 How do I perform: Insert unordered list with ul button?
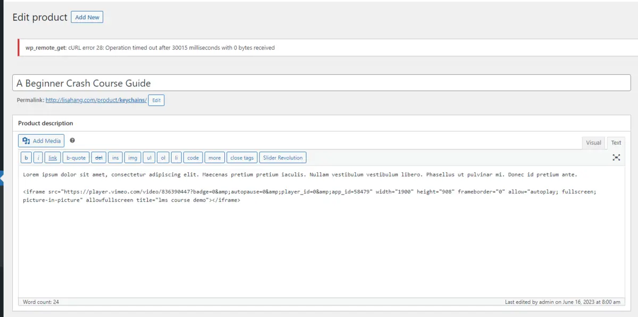coord(149,157)
